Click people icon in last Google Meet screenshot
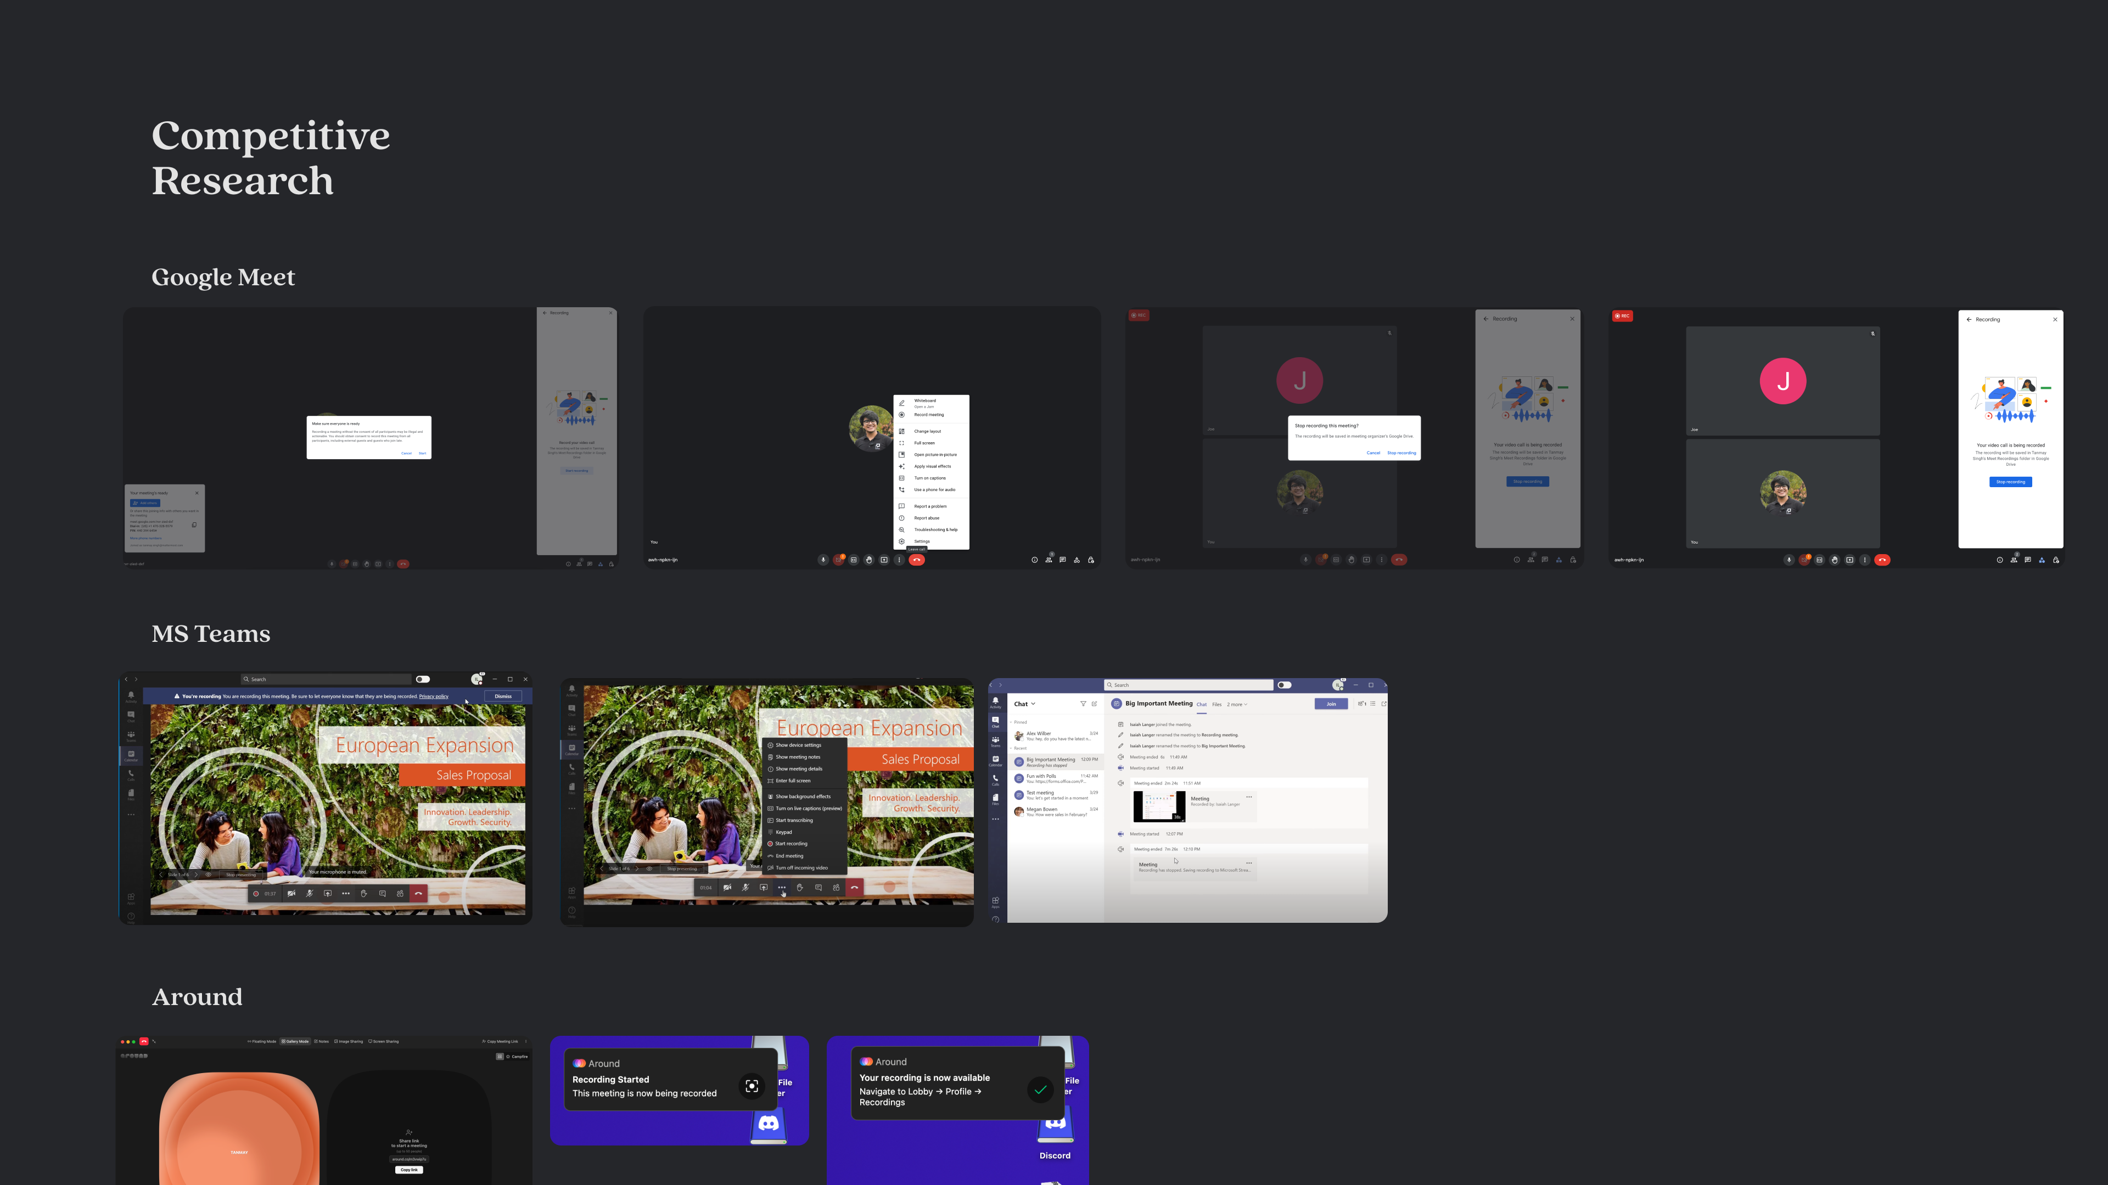The height and width of the screenshot is (1185, 2108). pos(2013,560)
